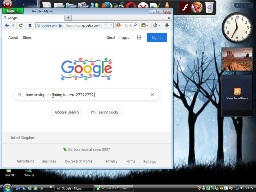
Task: Open the Business footer link
Action: (49, 161)
